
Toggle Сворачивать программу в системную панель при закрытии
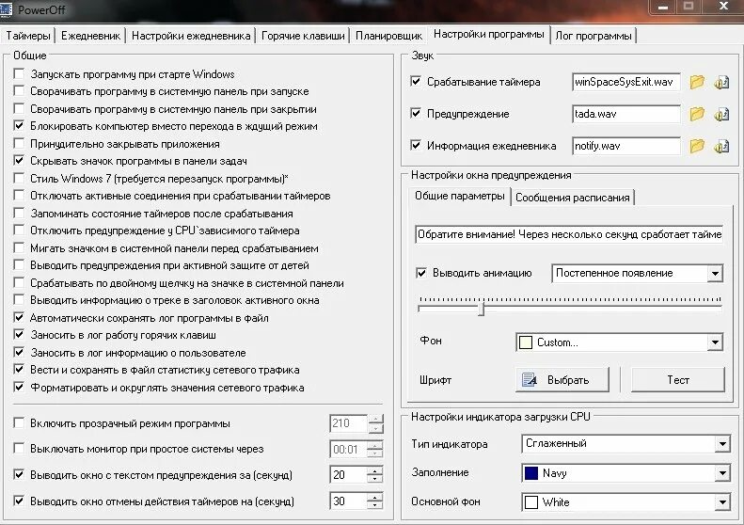[19, 109]
